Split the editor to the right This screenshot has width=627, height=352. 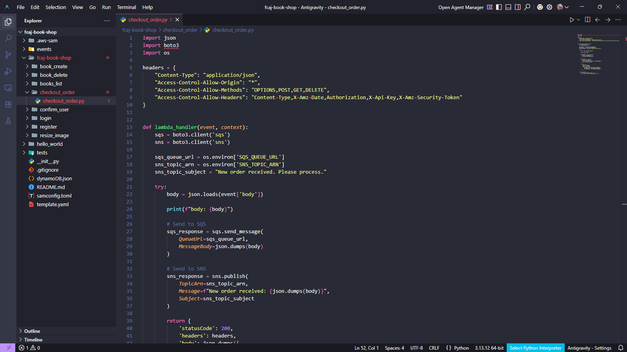[588, 20]
